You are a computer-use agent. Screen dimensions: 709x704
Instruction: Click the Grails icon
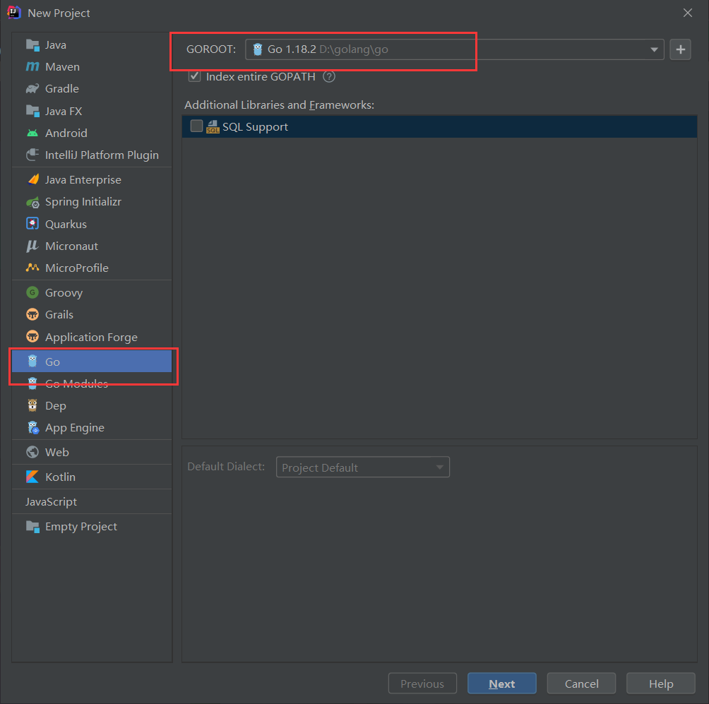[x=32, y=314]
